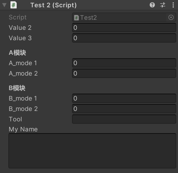Open the component presets icon
Viewport: 178px width, 173px height.
[163, 5]
